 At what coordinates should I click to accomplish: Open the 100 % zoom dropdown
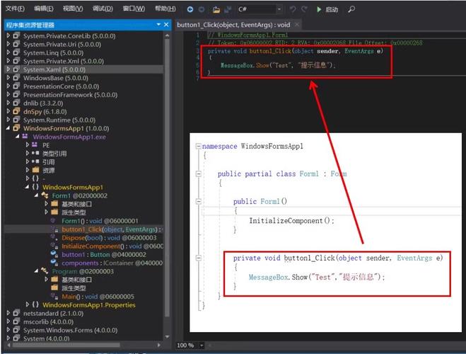pos(202,346)
